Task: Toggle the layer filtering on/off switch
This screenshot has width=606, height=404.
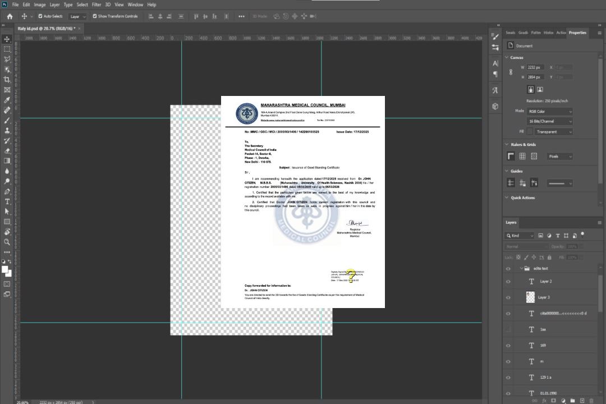Action: point(582,235)
